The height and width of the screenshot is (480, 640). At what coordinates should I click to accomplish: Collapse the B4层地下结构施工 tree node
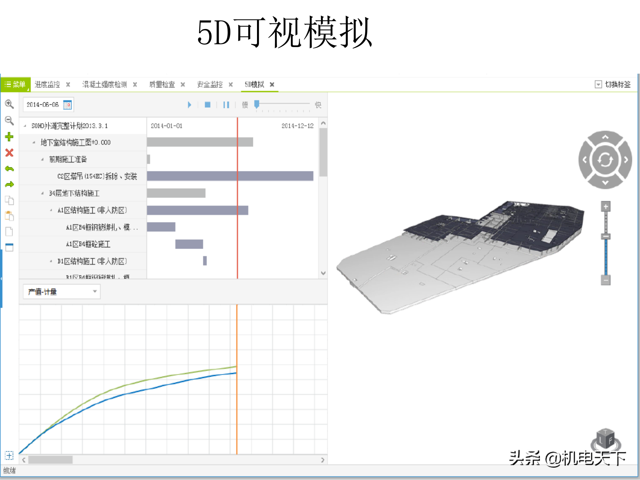pos(42,193)
